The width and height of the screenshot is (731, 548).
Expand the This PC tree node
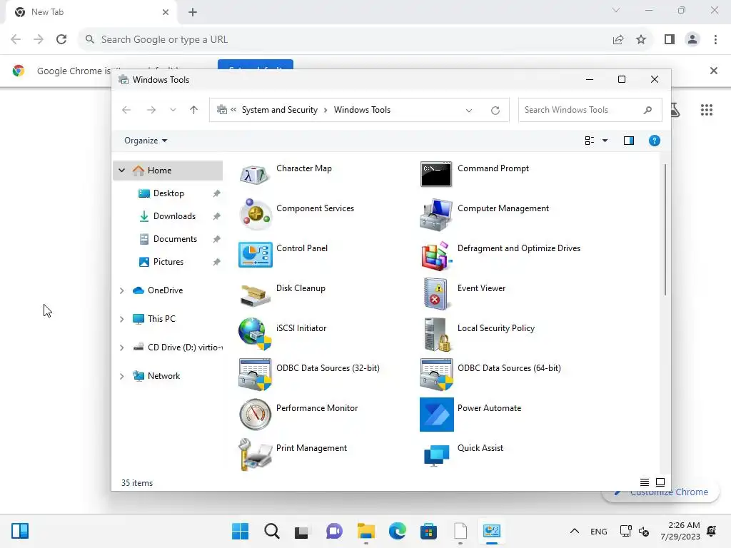(x=121, y=319)
